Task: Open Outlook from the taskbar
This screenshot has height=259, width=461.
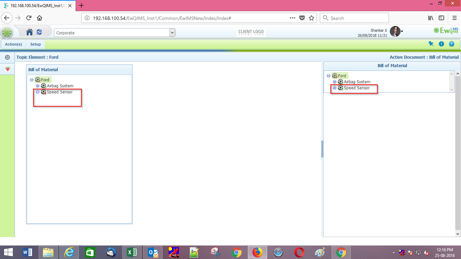Action: tap(153, 252)
